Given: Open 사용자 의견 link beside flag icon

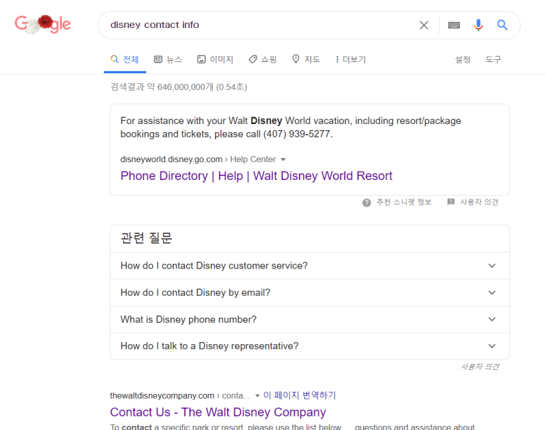Looking at the screenshot, I should coord(479,202).
